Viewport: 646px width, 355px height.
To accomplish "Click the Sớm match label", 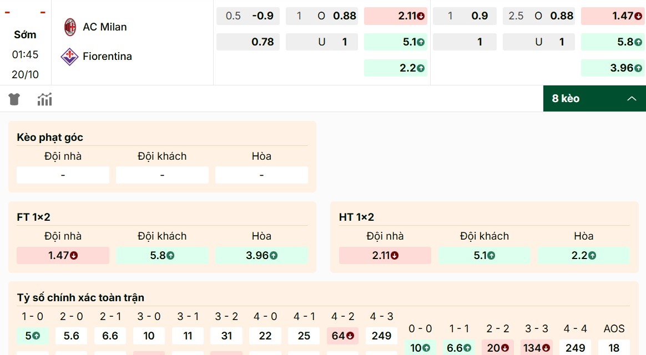I will 25,34.
